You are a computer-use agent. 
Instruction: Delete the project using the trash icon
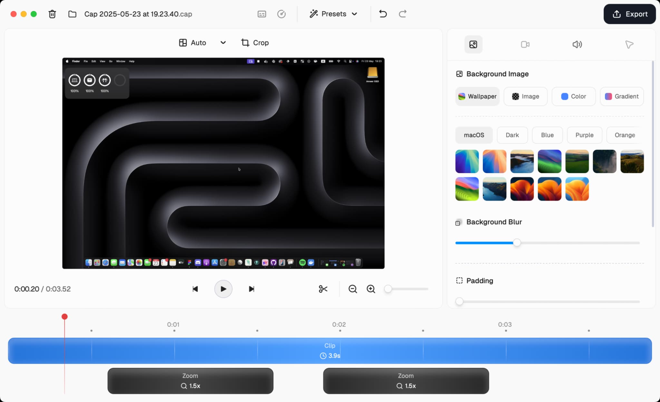pos(52,14)
